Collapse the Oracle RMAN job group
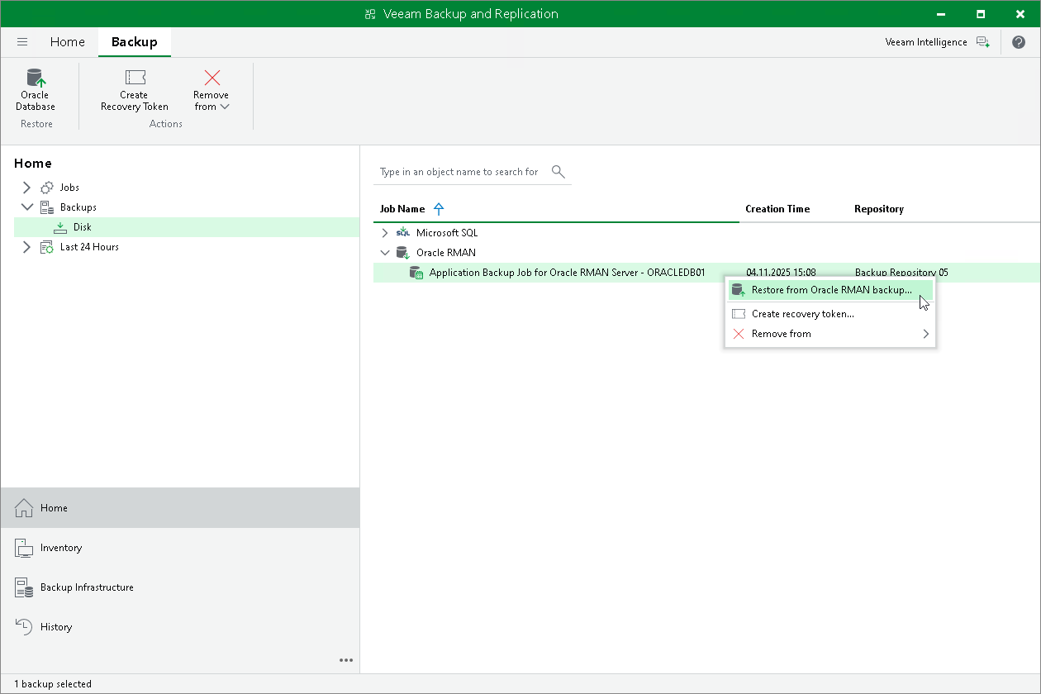Screen dimensions: 1041x694 click(385, 252)
